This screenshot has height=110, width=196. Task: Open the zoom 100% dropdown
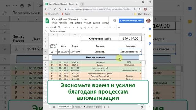coord(66,27)
